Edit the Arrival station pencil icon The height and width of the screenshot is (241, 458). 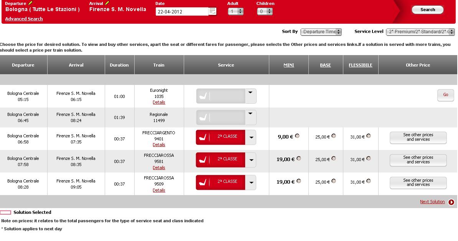coord(107,3)
